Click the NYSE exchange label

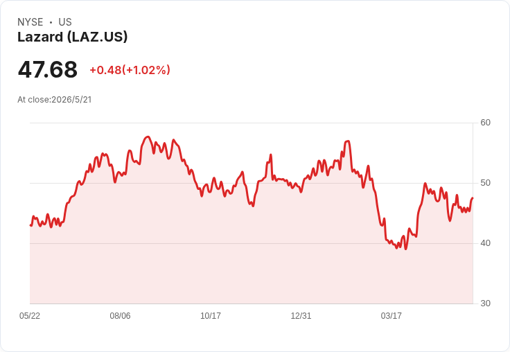pos(30,22)
